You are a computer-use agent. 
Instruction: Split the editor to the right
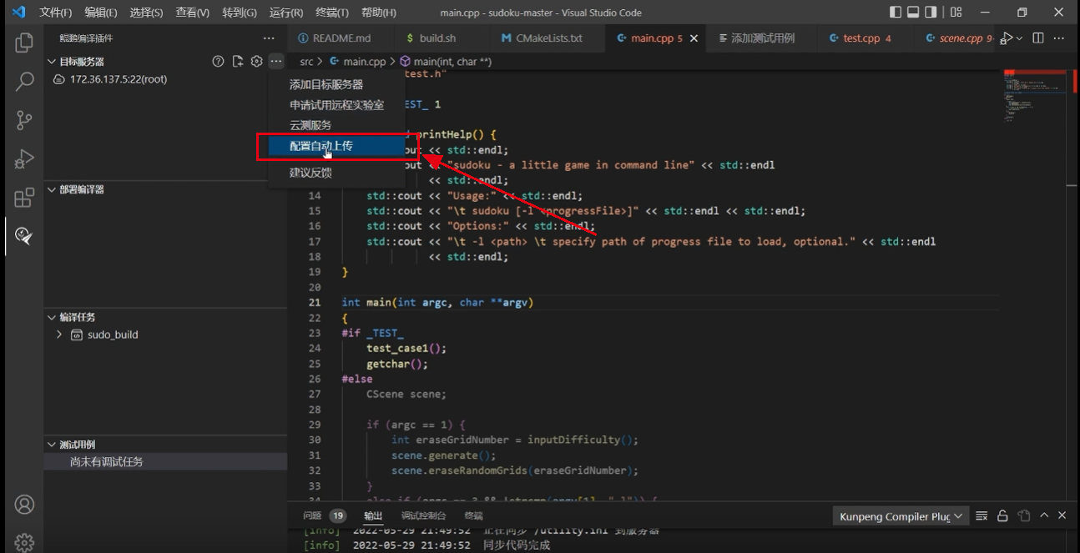pos(1038,38)
